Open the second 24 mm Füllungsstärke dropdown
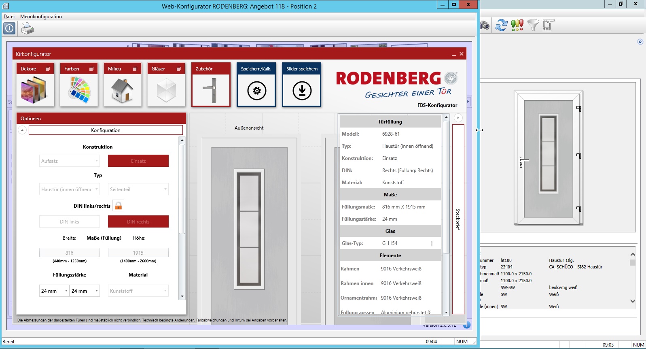646x349 pixels. point(85,291)
